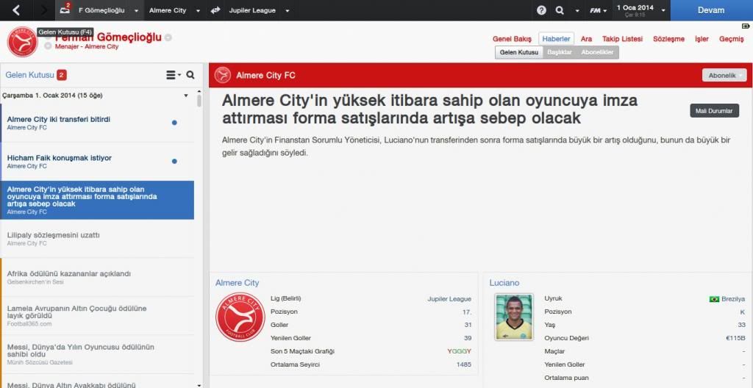Click the unread dot on Hicham Faik message
753x388 pixels.
click(x=174, y=162)
